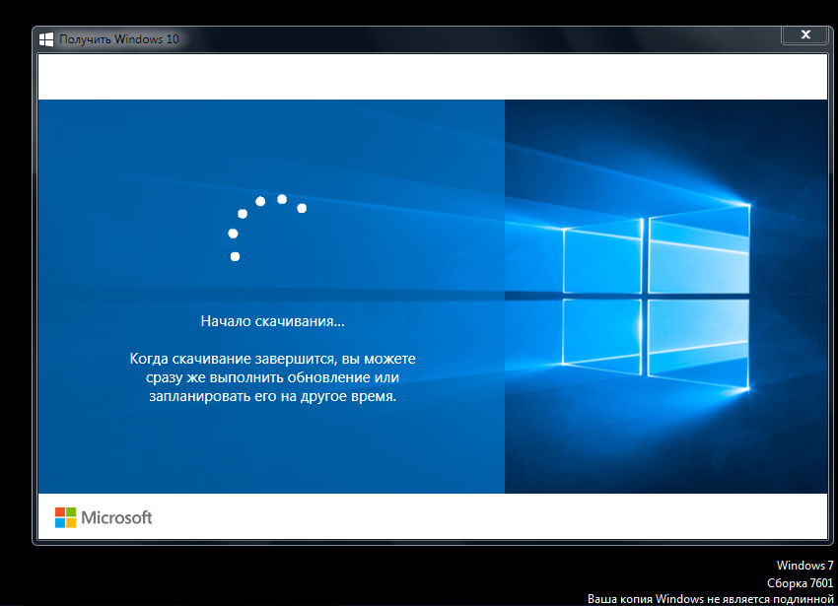Click the spinning dots loading indicator
This screenshot has height=606, width=838.
267,228
